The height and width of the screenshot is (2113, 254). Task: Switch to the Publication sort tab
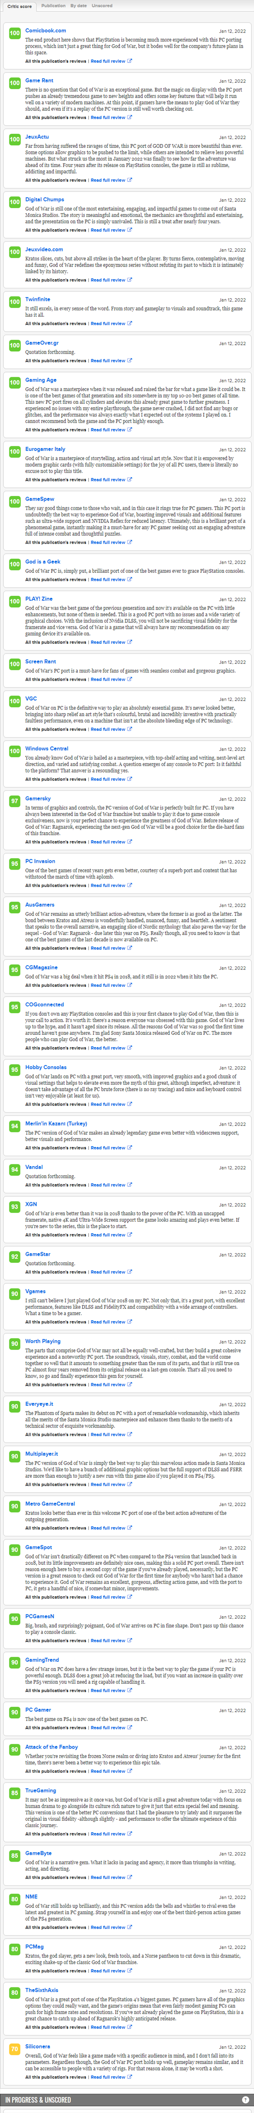53,6
